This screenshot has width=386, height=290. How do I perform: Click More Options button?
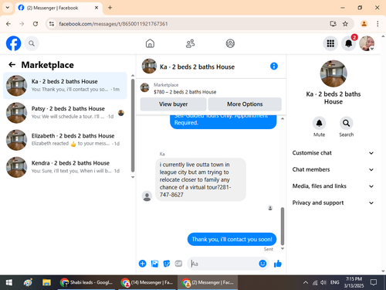pos(245,104)
